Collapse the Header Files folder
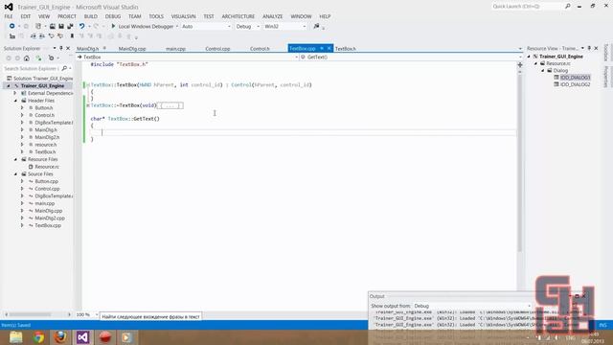The width and height of the screenshot is (613, 345). click(15, 101)
